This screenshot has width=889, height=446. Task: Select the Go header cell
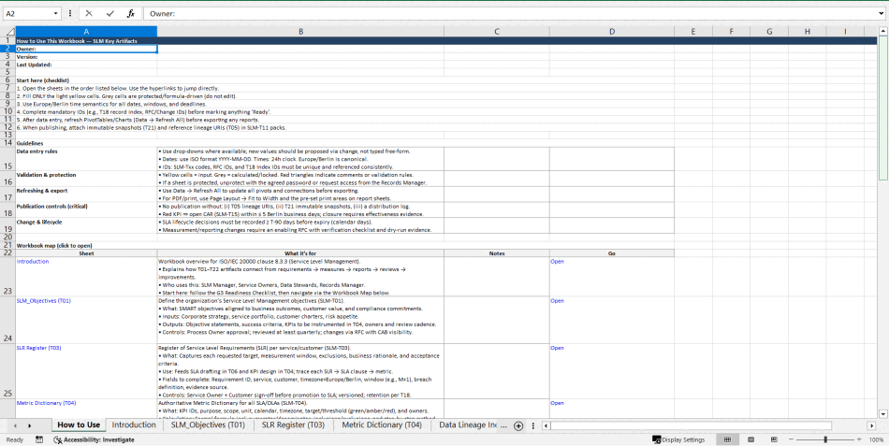click(x=612, y=253)
